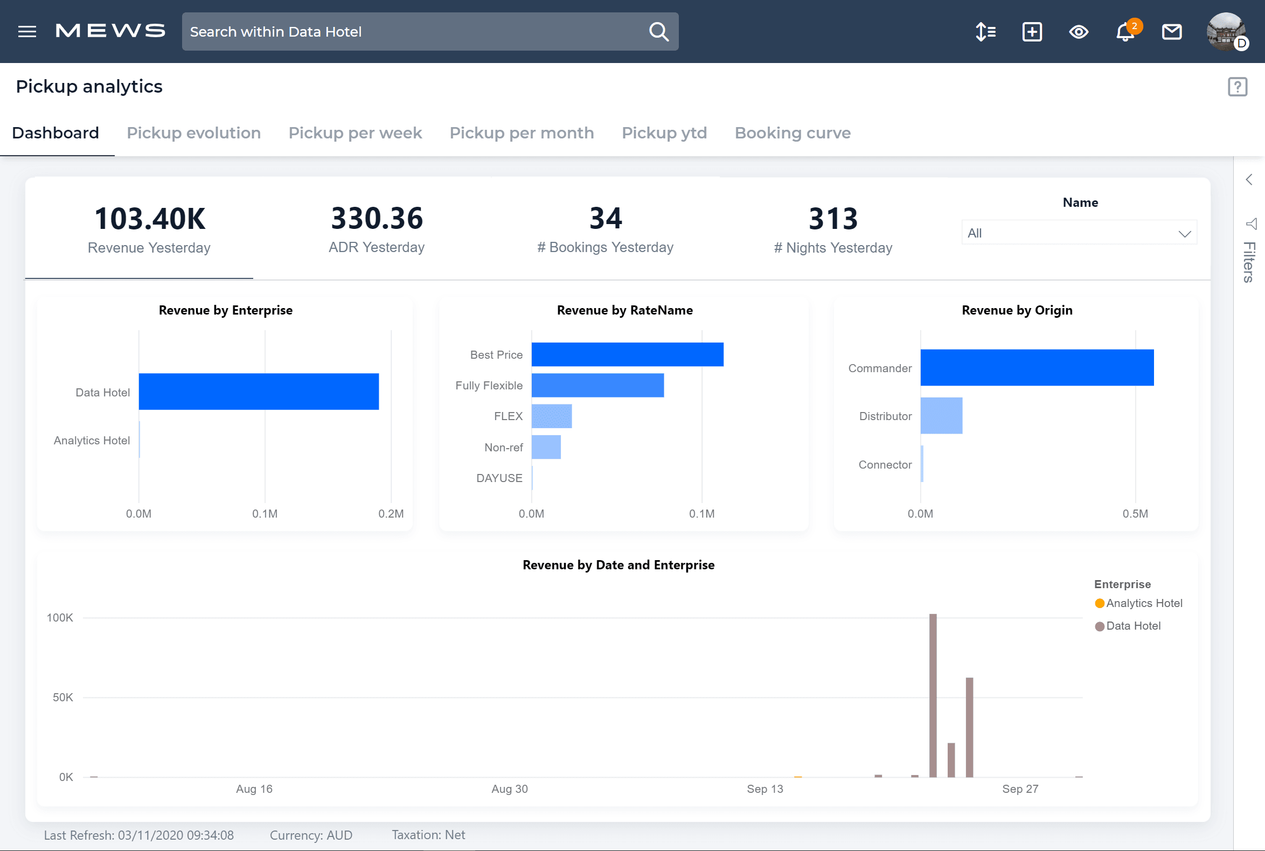Click the add (+) icon in top bar
Image resolution: width=1265 pixels, height=851 pixels.
tap(1031, 31)
